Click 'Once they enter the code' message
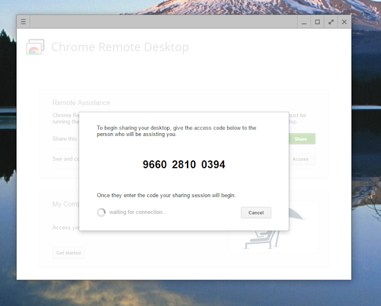 [166, 195]
